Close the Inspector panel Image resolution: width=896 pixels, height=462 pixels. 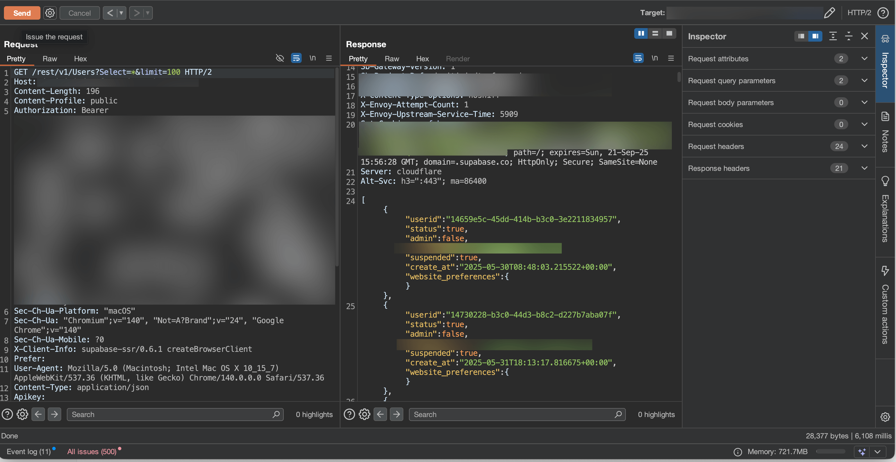[x=864, y=36]
